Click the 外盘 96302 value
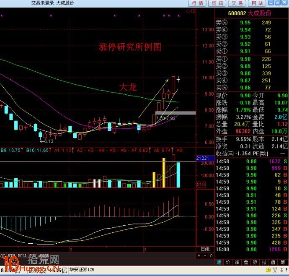This screenshot has width=289, height=276. coord(243,131)
